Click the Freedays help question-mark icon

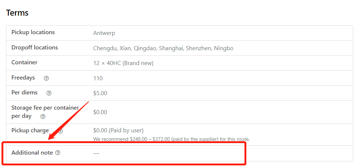coord(46,78)
